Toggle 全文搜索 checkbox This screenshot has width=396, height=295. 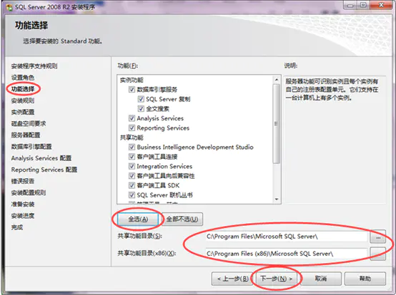[141, 108]
